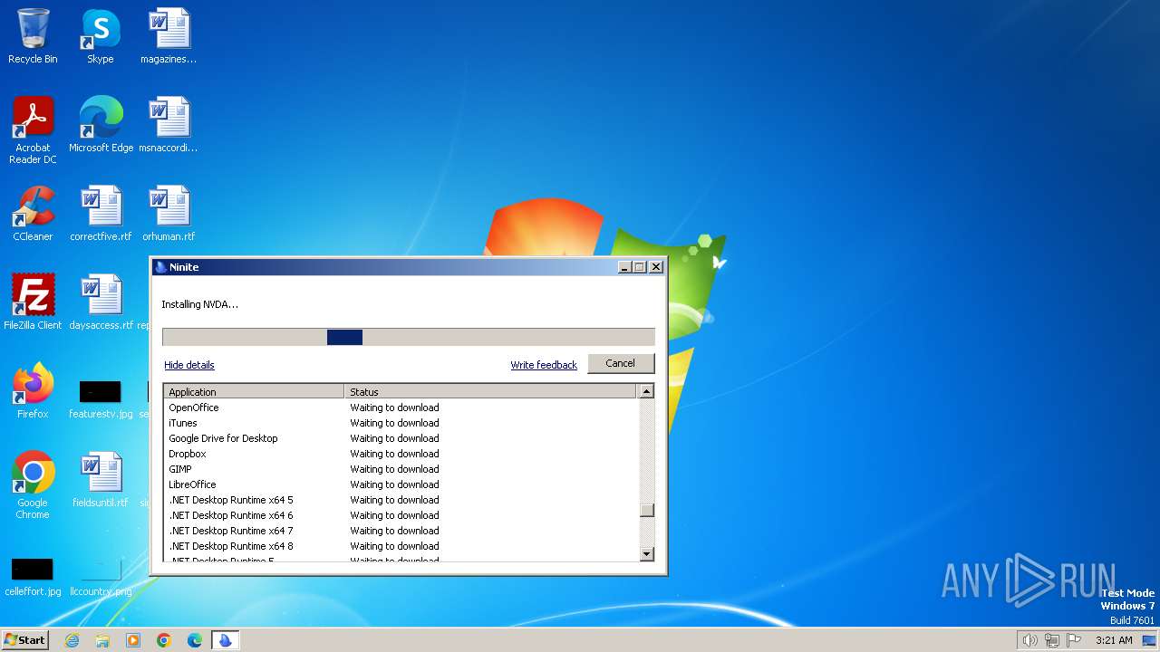1160x652 pixels.
Task: Select .NET Desktop Runtime x64 8 row
Action: click(x=401, y=546)
